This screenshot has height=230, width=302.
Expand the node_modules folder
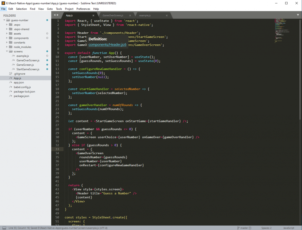pos(7,47)
